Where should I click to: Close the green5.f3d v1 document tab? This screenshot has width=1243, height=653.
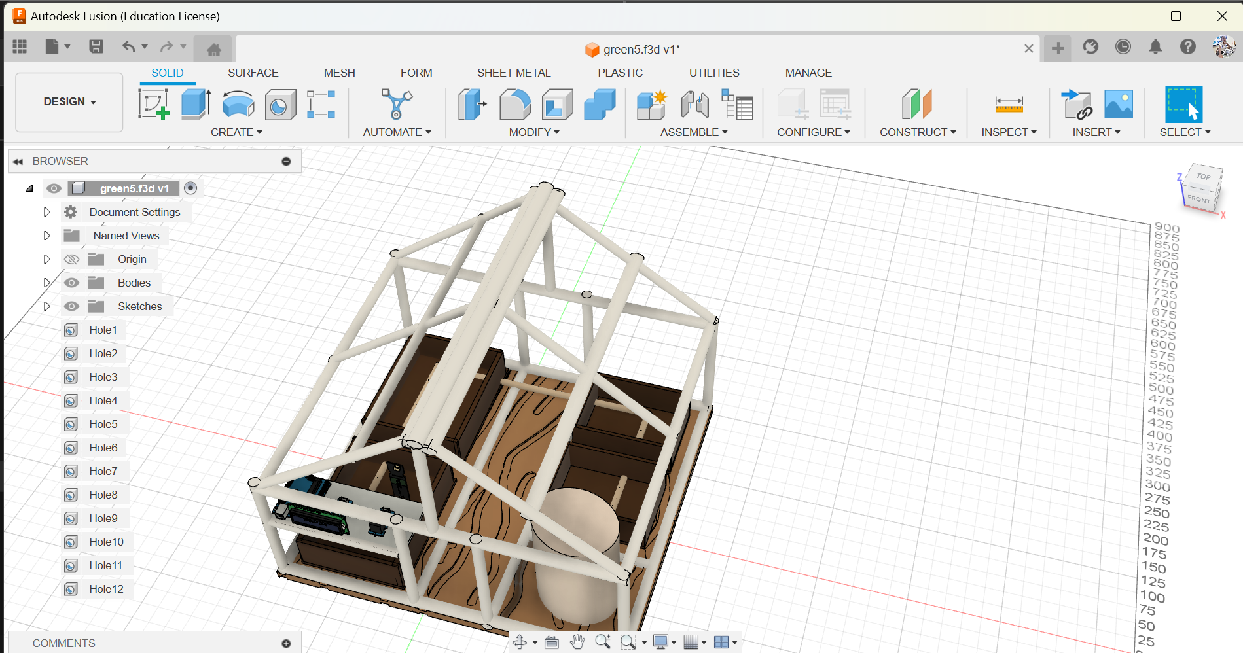(x=1028, y=49)
